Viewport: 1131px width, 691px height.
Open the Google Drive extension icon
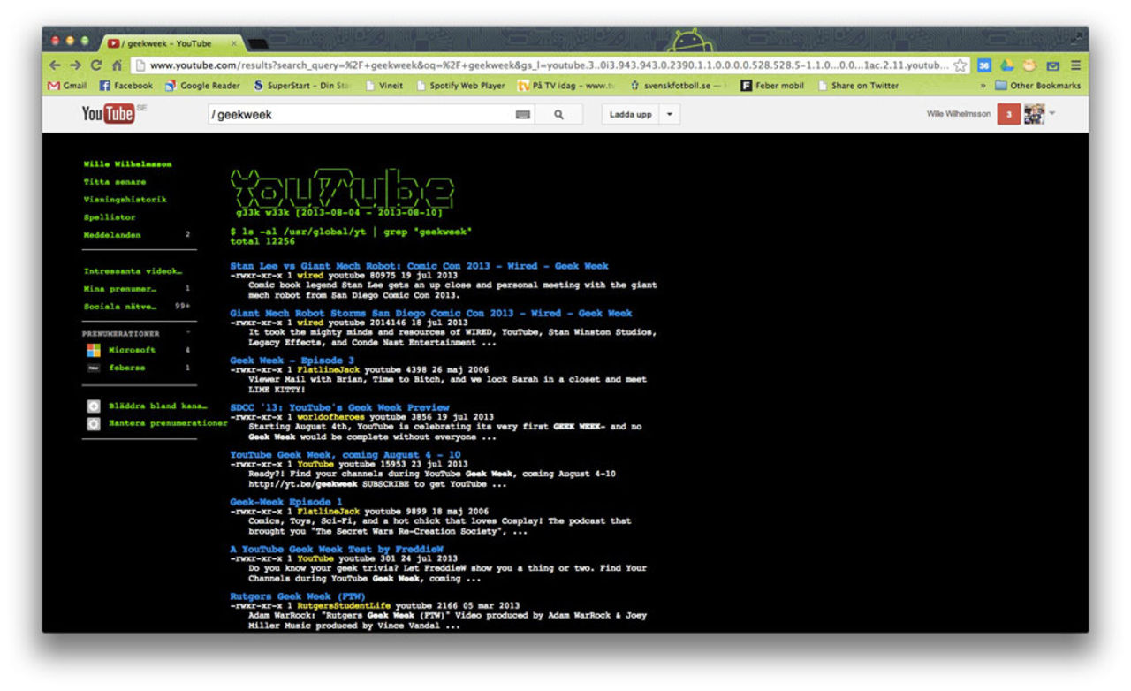[x=1007, y=65]
